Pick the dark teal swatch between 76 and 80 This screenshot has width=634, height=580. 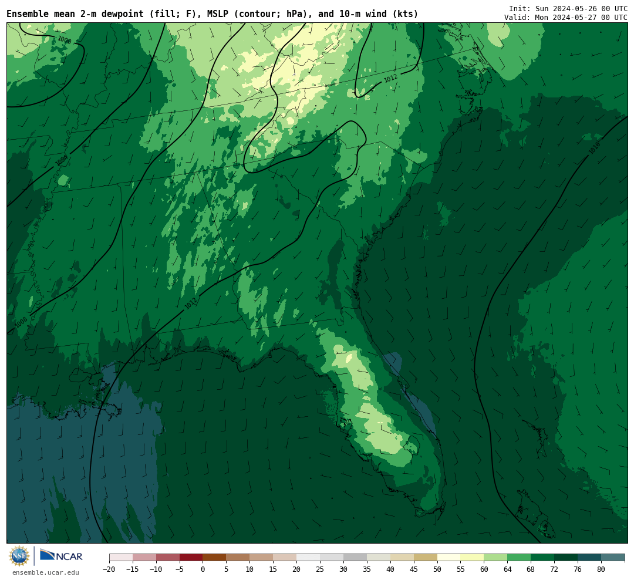click(x=589, y=557)
